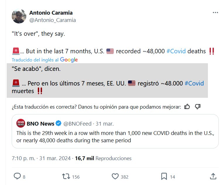This screenshot has width=224, height=185.
Task: Repost this tweet using the retweet icon
Action: tap(66, 176)
